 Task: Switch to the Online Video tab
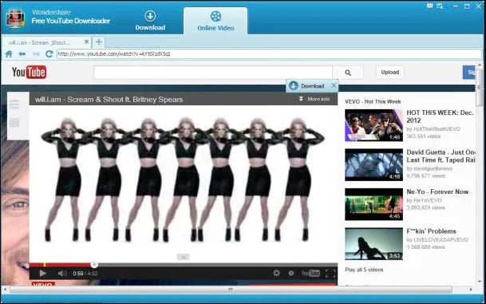click(x=215, y=21)
